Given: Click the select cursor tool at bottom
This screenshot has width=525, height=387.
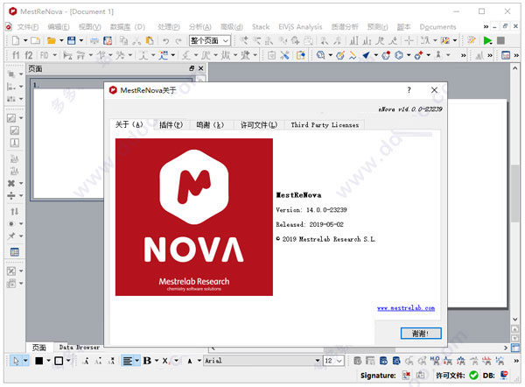Looking at the screenshot, I should pyautogui.click(x=16, y=361).
